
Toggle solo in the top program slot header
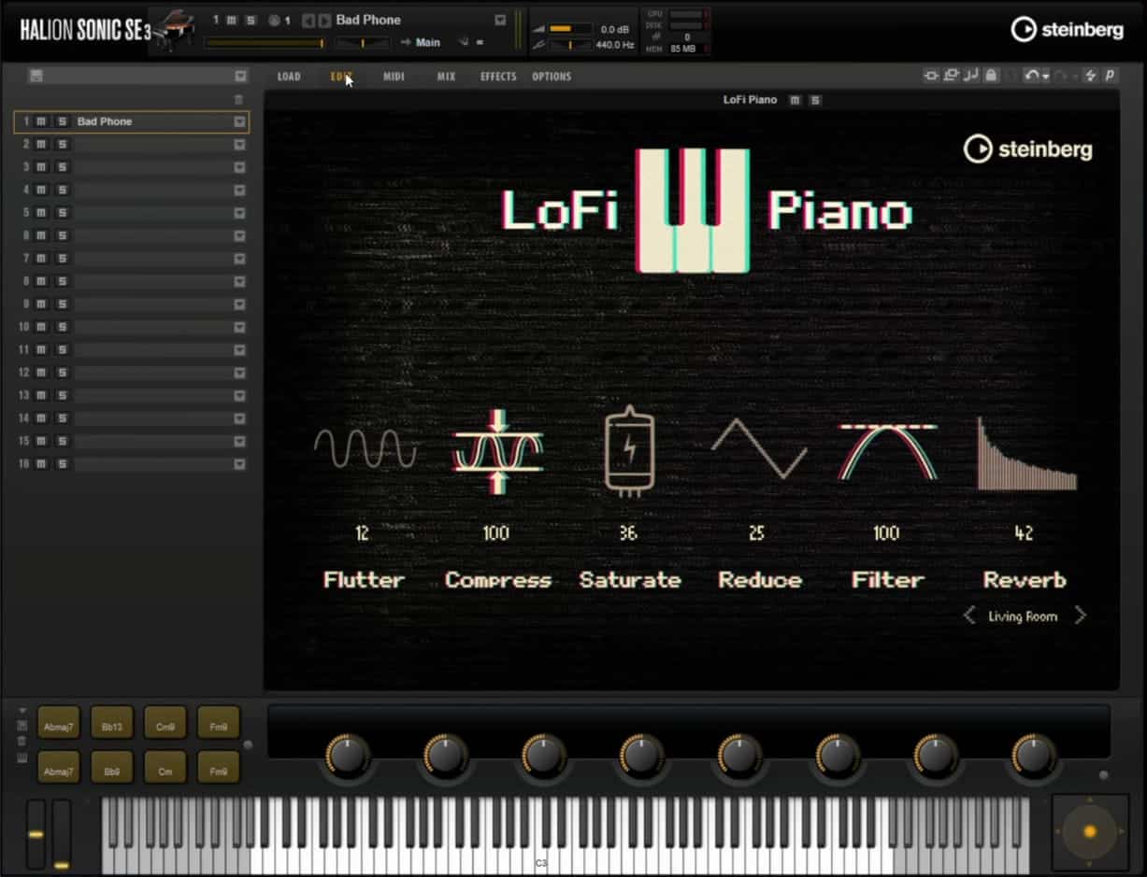click(x=250, y=20)
